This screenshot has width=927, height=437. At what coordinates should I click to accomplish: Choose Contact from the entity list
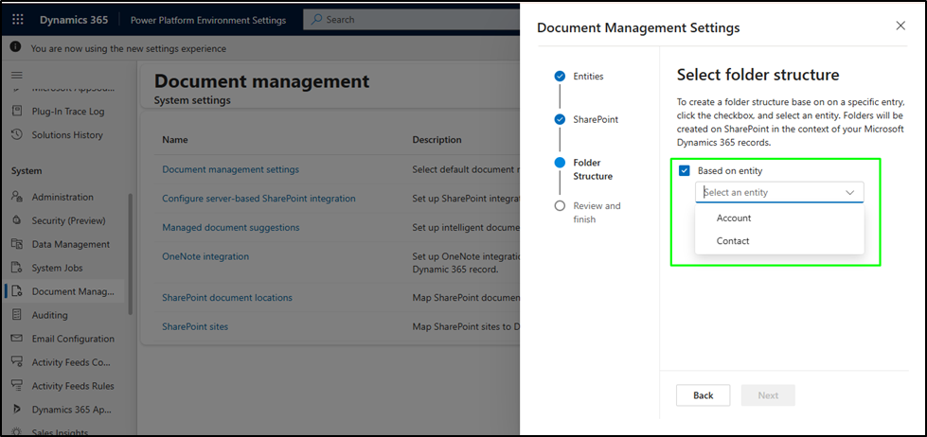(733, 241)
